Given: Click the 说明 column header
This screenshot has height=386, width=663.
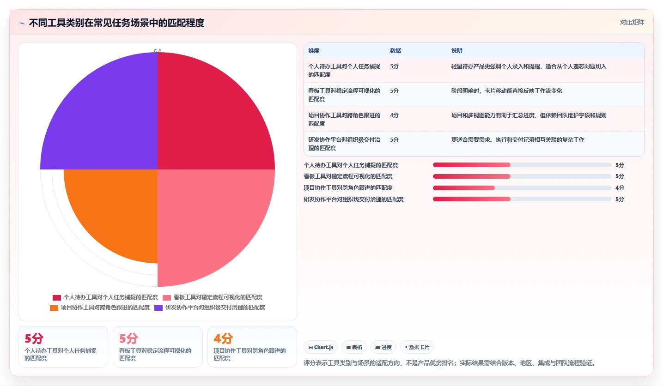Looking at the screenshot, I should point(457,51).
